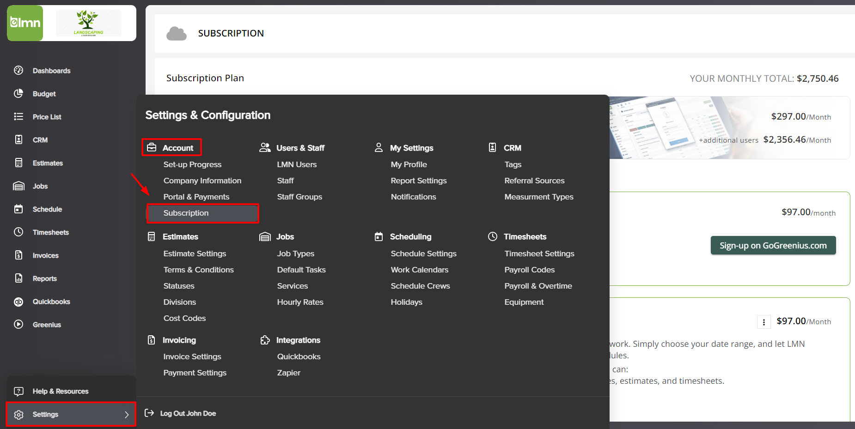
Task: Click the Reports sidebar icon
Action: pyautogui.click(x=18, y=278)
